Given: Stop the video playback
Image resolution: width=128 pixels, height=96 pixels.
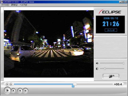Looking at the screenshot, I should click(x=13, y=91).
